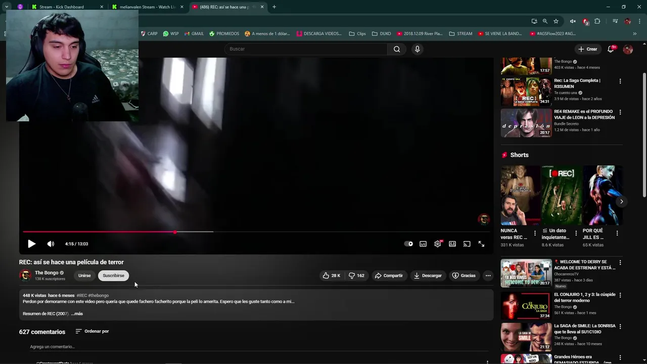The image size is (647, 364).
Task: Open the WSP bookmark
Action: (171, 34)
